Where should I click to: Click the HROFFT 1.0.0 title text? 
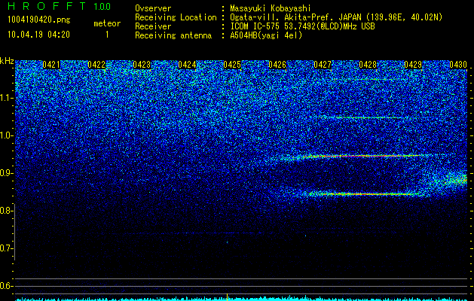(x=59, y=6)
